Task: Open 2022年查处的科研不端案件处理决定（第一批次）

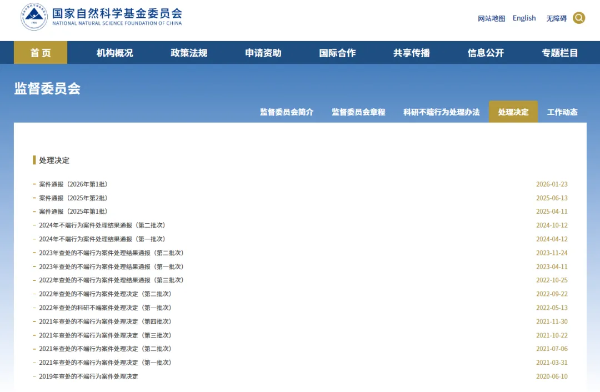Action: click(x=105, y=308)
